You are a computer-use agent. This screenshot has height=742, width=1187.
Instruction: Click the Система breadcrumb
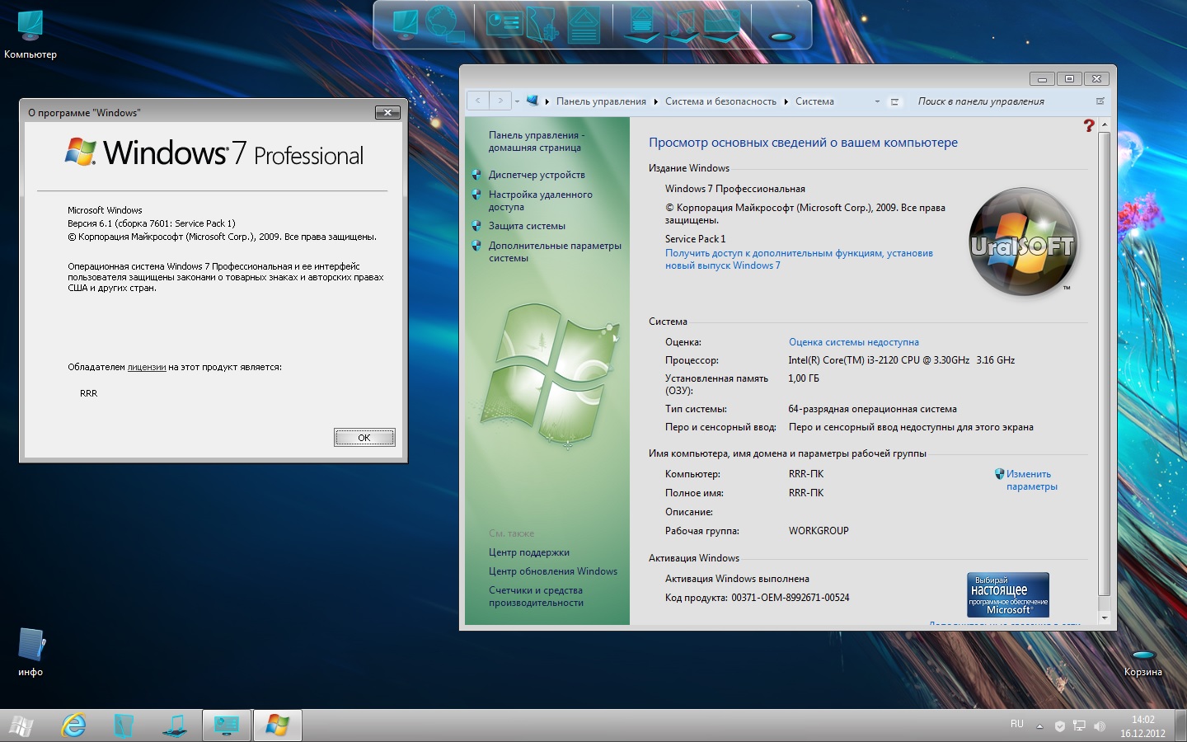pyautogui.click(x=814, y=101)
